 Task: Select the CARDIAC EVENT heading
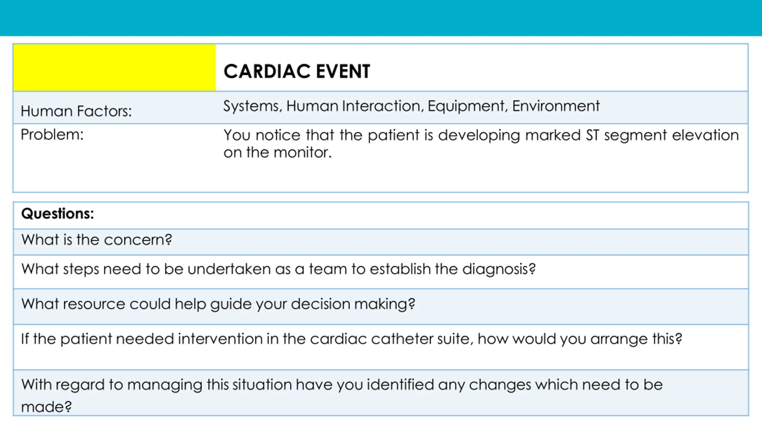point(297,72)
